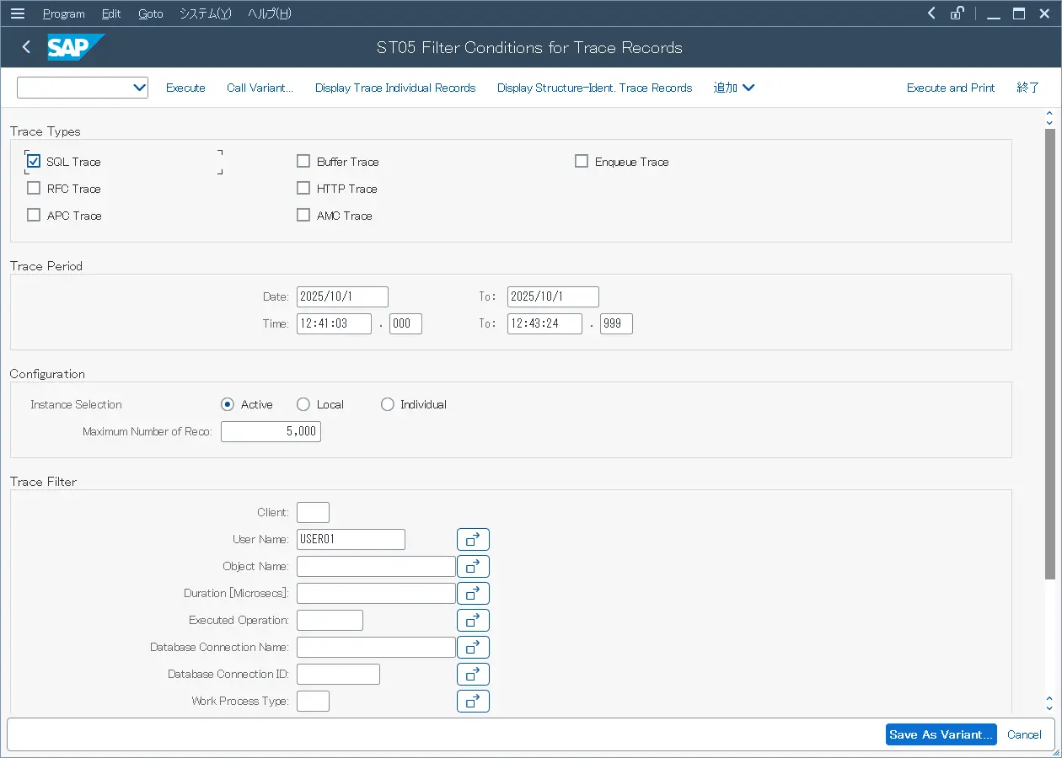Open multiple selection for Object Name

473,566
